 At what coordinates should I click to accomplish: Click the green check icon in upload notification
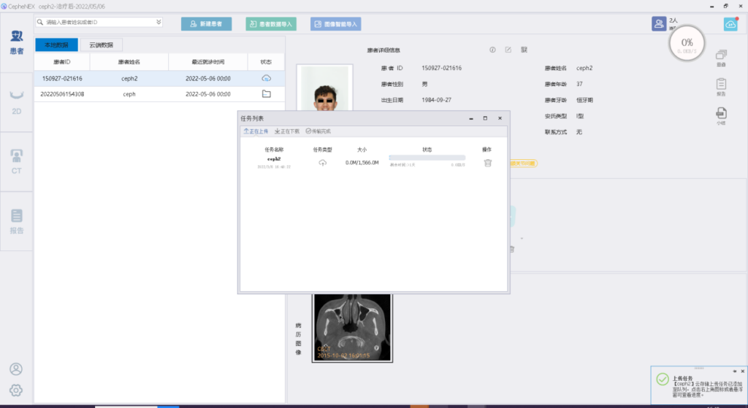[x=662, y=380]
